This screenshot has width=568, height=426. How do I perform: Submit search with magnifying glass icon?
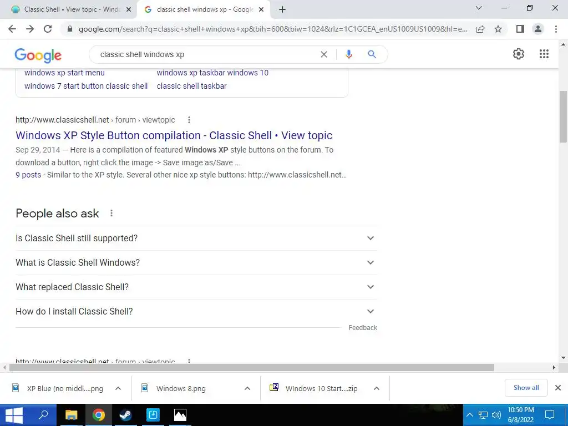(x=372, y=54)
